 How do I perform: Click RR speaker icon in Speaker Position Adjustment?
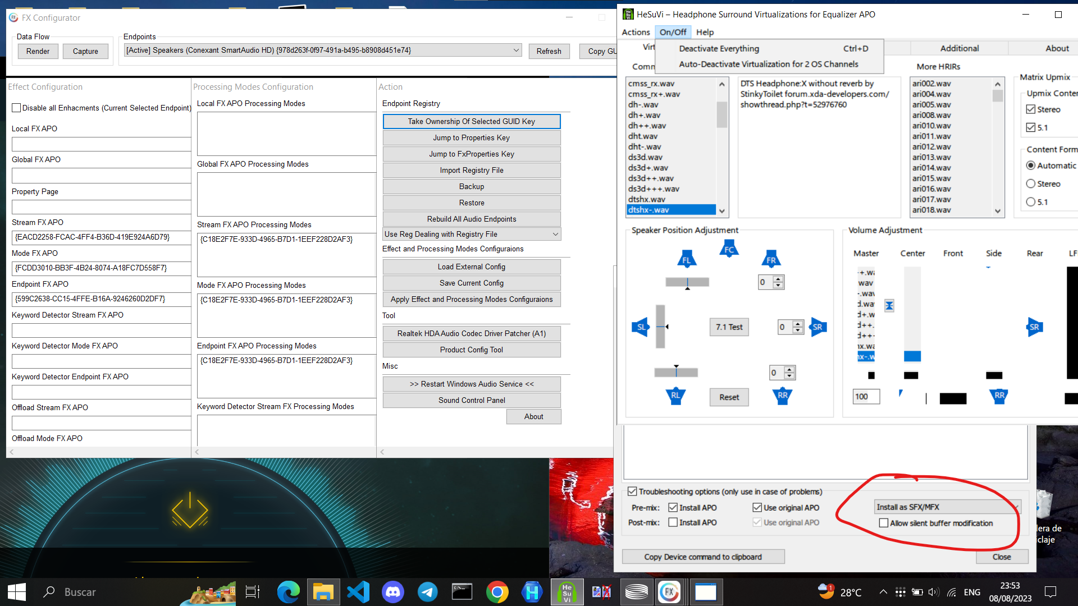[x=782, y=396]
